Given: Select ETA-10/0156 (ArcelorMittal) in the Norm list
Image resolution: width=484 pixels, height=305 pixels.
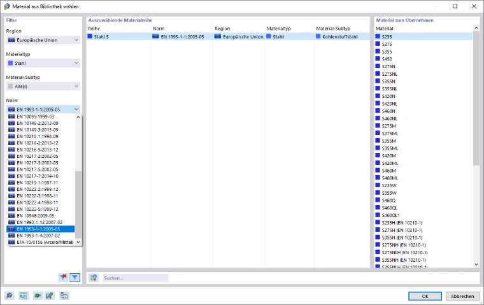Looking at the screenshot, I should click(41, 242).
